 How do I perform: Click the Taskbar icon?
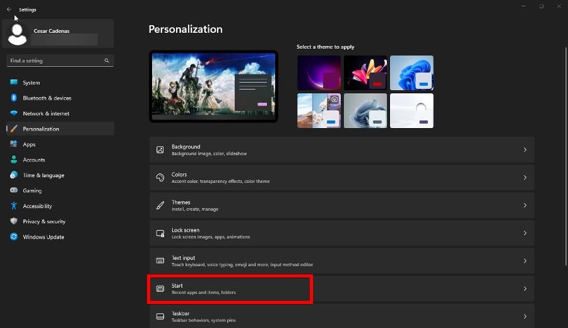[x=160, y=317]
